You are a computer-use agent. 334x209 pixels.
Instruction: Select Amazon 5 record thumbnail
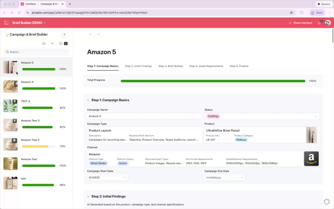pyautogui.click(x=10, y=67)
